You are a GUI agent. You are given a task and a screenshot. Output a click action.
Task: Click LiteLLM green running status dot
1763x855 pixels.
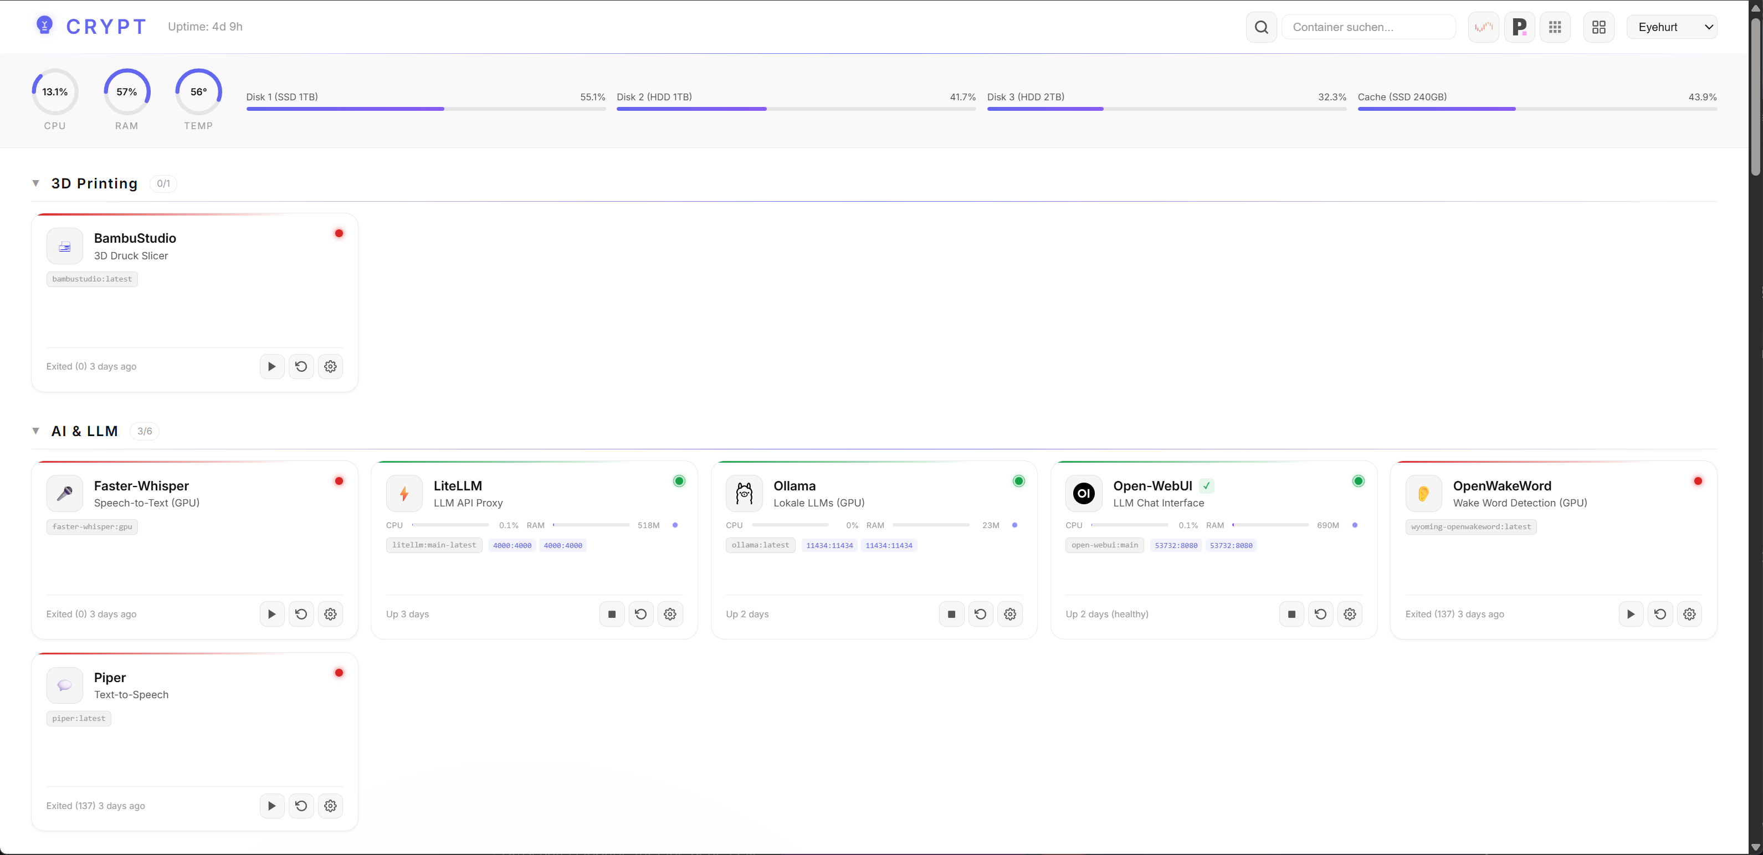click(679, 481)
